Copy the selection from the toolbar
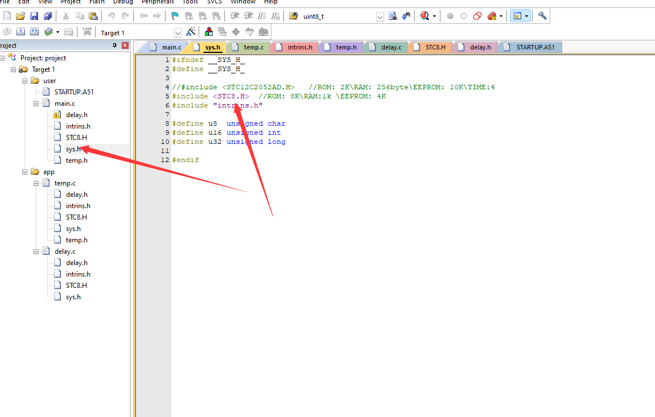655x417 pixels. point(80,16)
